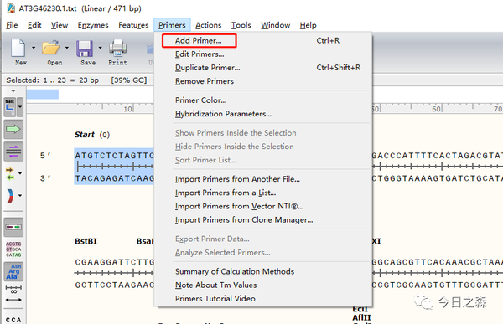Click the red-blue DNA color arc icon

coord(10,196)
